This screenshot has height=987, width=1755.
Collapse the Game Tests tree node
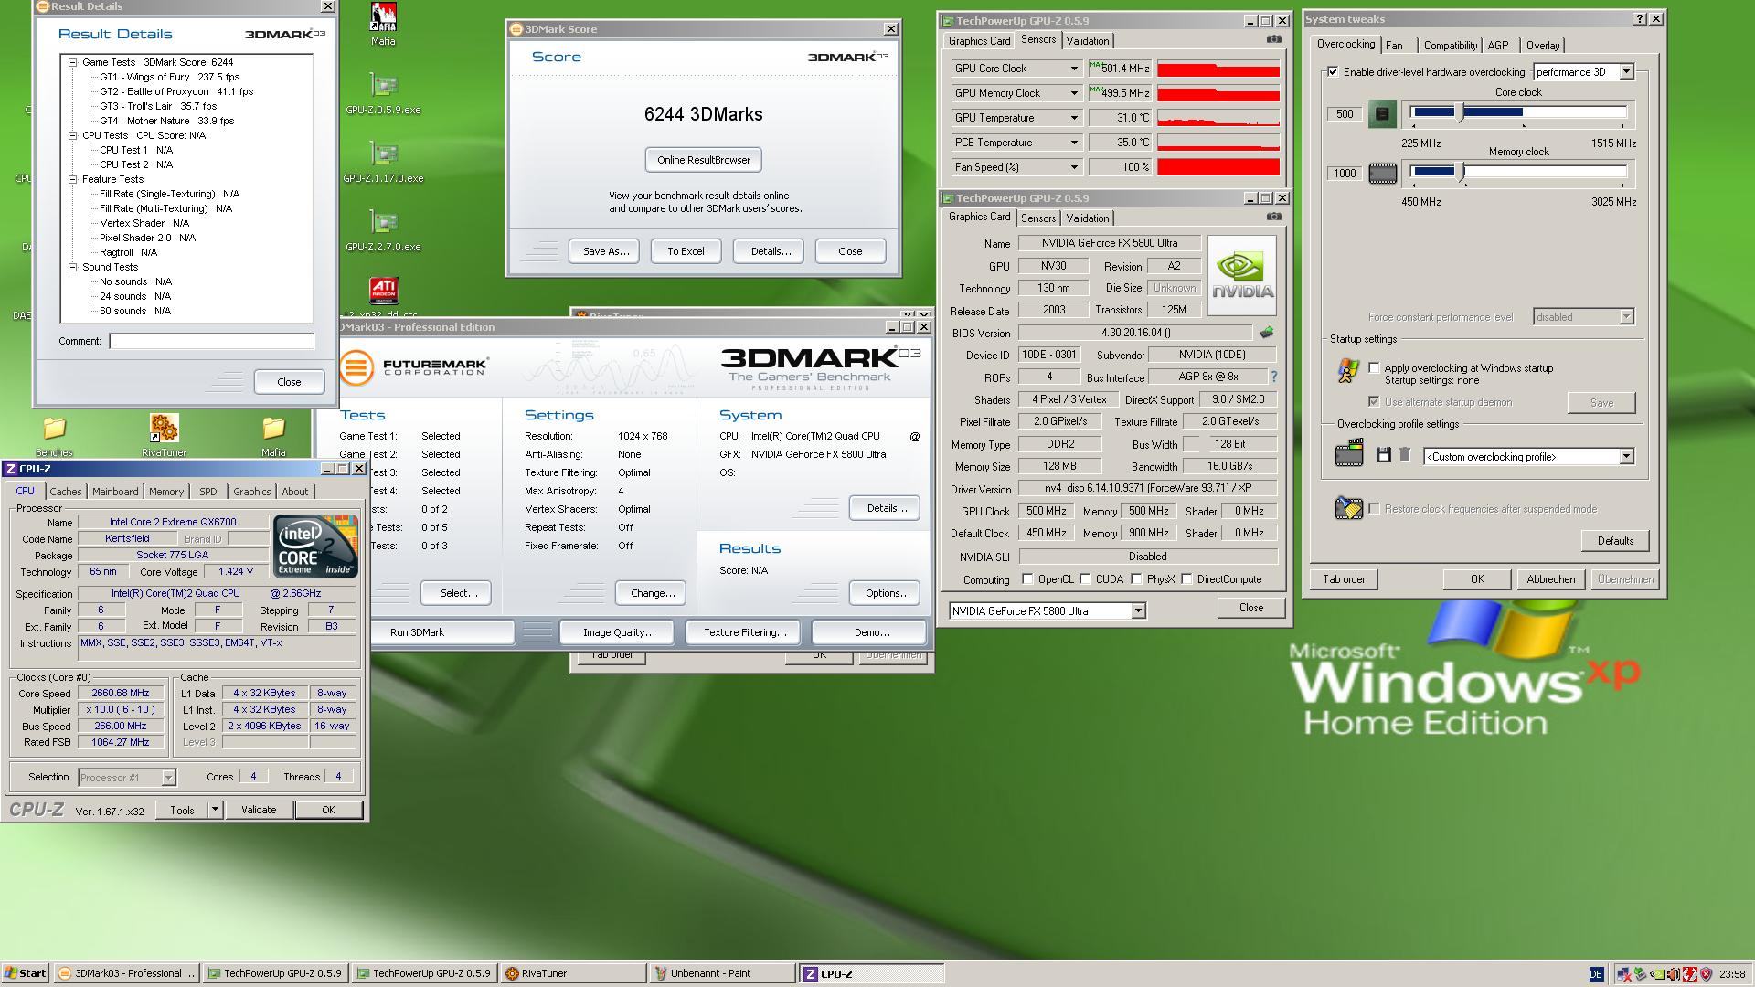(72, 62)
